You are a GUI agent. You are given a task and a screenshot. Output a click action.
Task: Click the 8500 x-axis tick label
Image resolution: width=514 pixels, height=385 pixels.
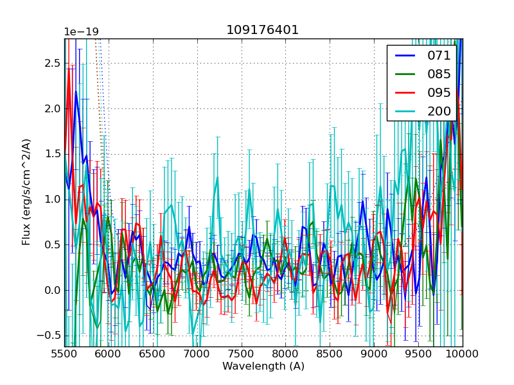pos(330,354)
